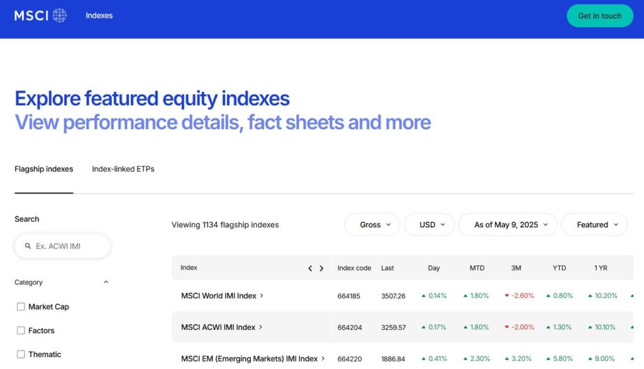Click the YTD column header
The image size is (644, 369).
click(x=559, y=268)
